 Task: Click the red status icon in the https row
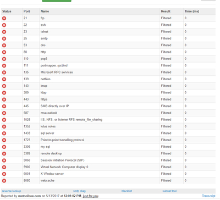[4, 99]
